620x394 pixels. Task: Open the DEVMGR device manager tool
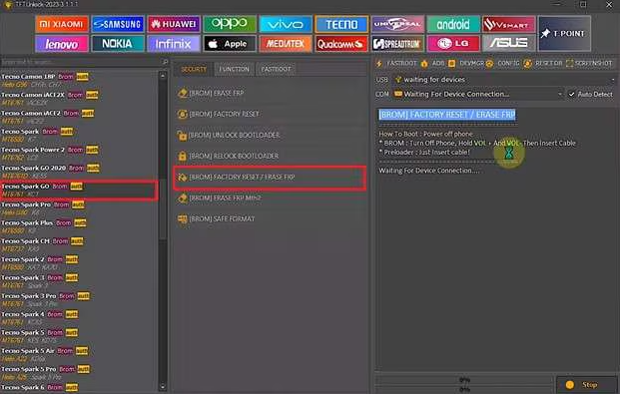point(466,63)
